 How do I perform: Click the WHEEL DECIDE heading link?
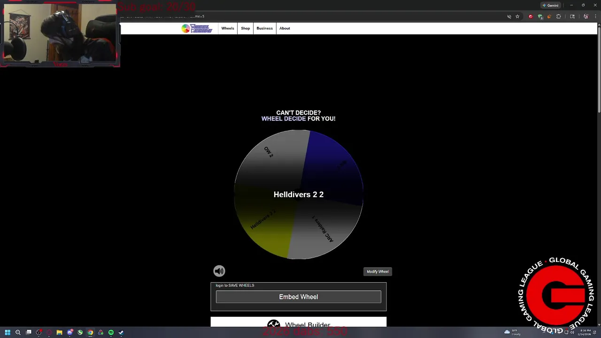(284, 119)
